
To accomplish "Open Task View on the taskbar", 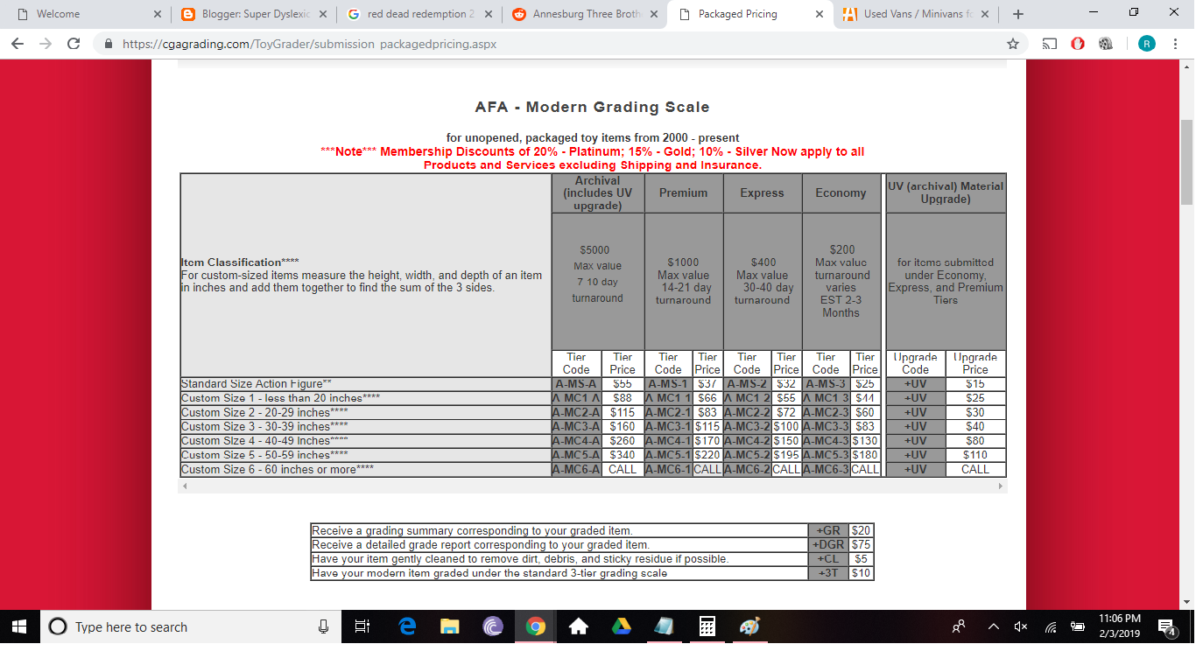I will coord(361,626).
